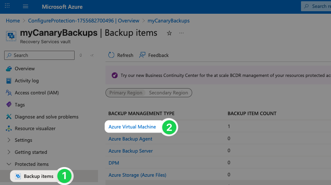Open ConfigureProtection Overview breadcrumb
Viewport: 331px width, 185px height.
(84, 21)
